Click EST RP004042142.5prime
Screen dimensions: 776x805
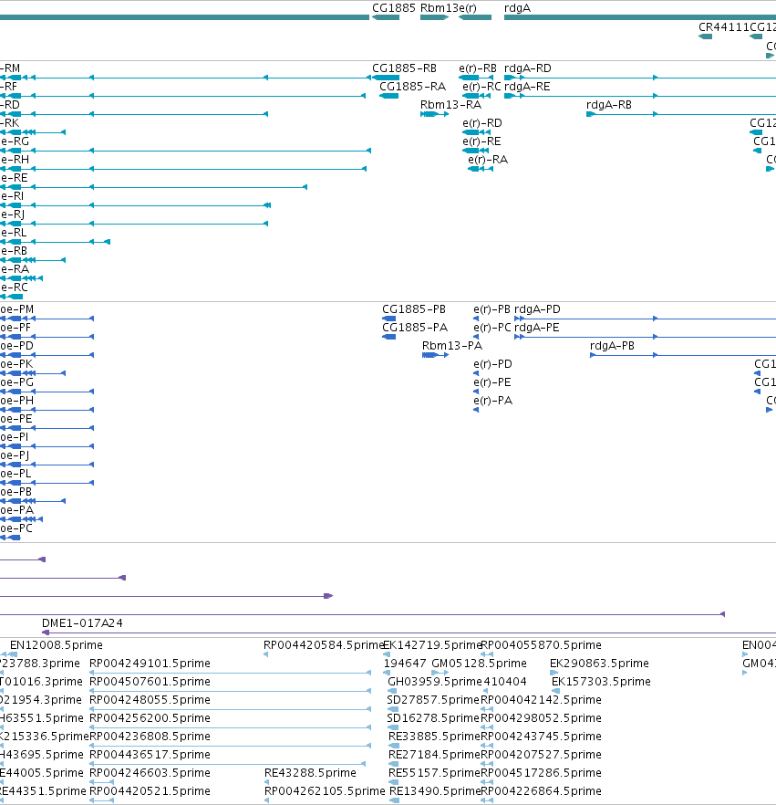click(541, 700)
